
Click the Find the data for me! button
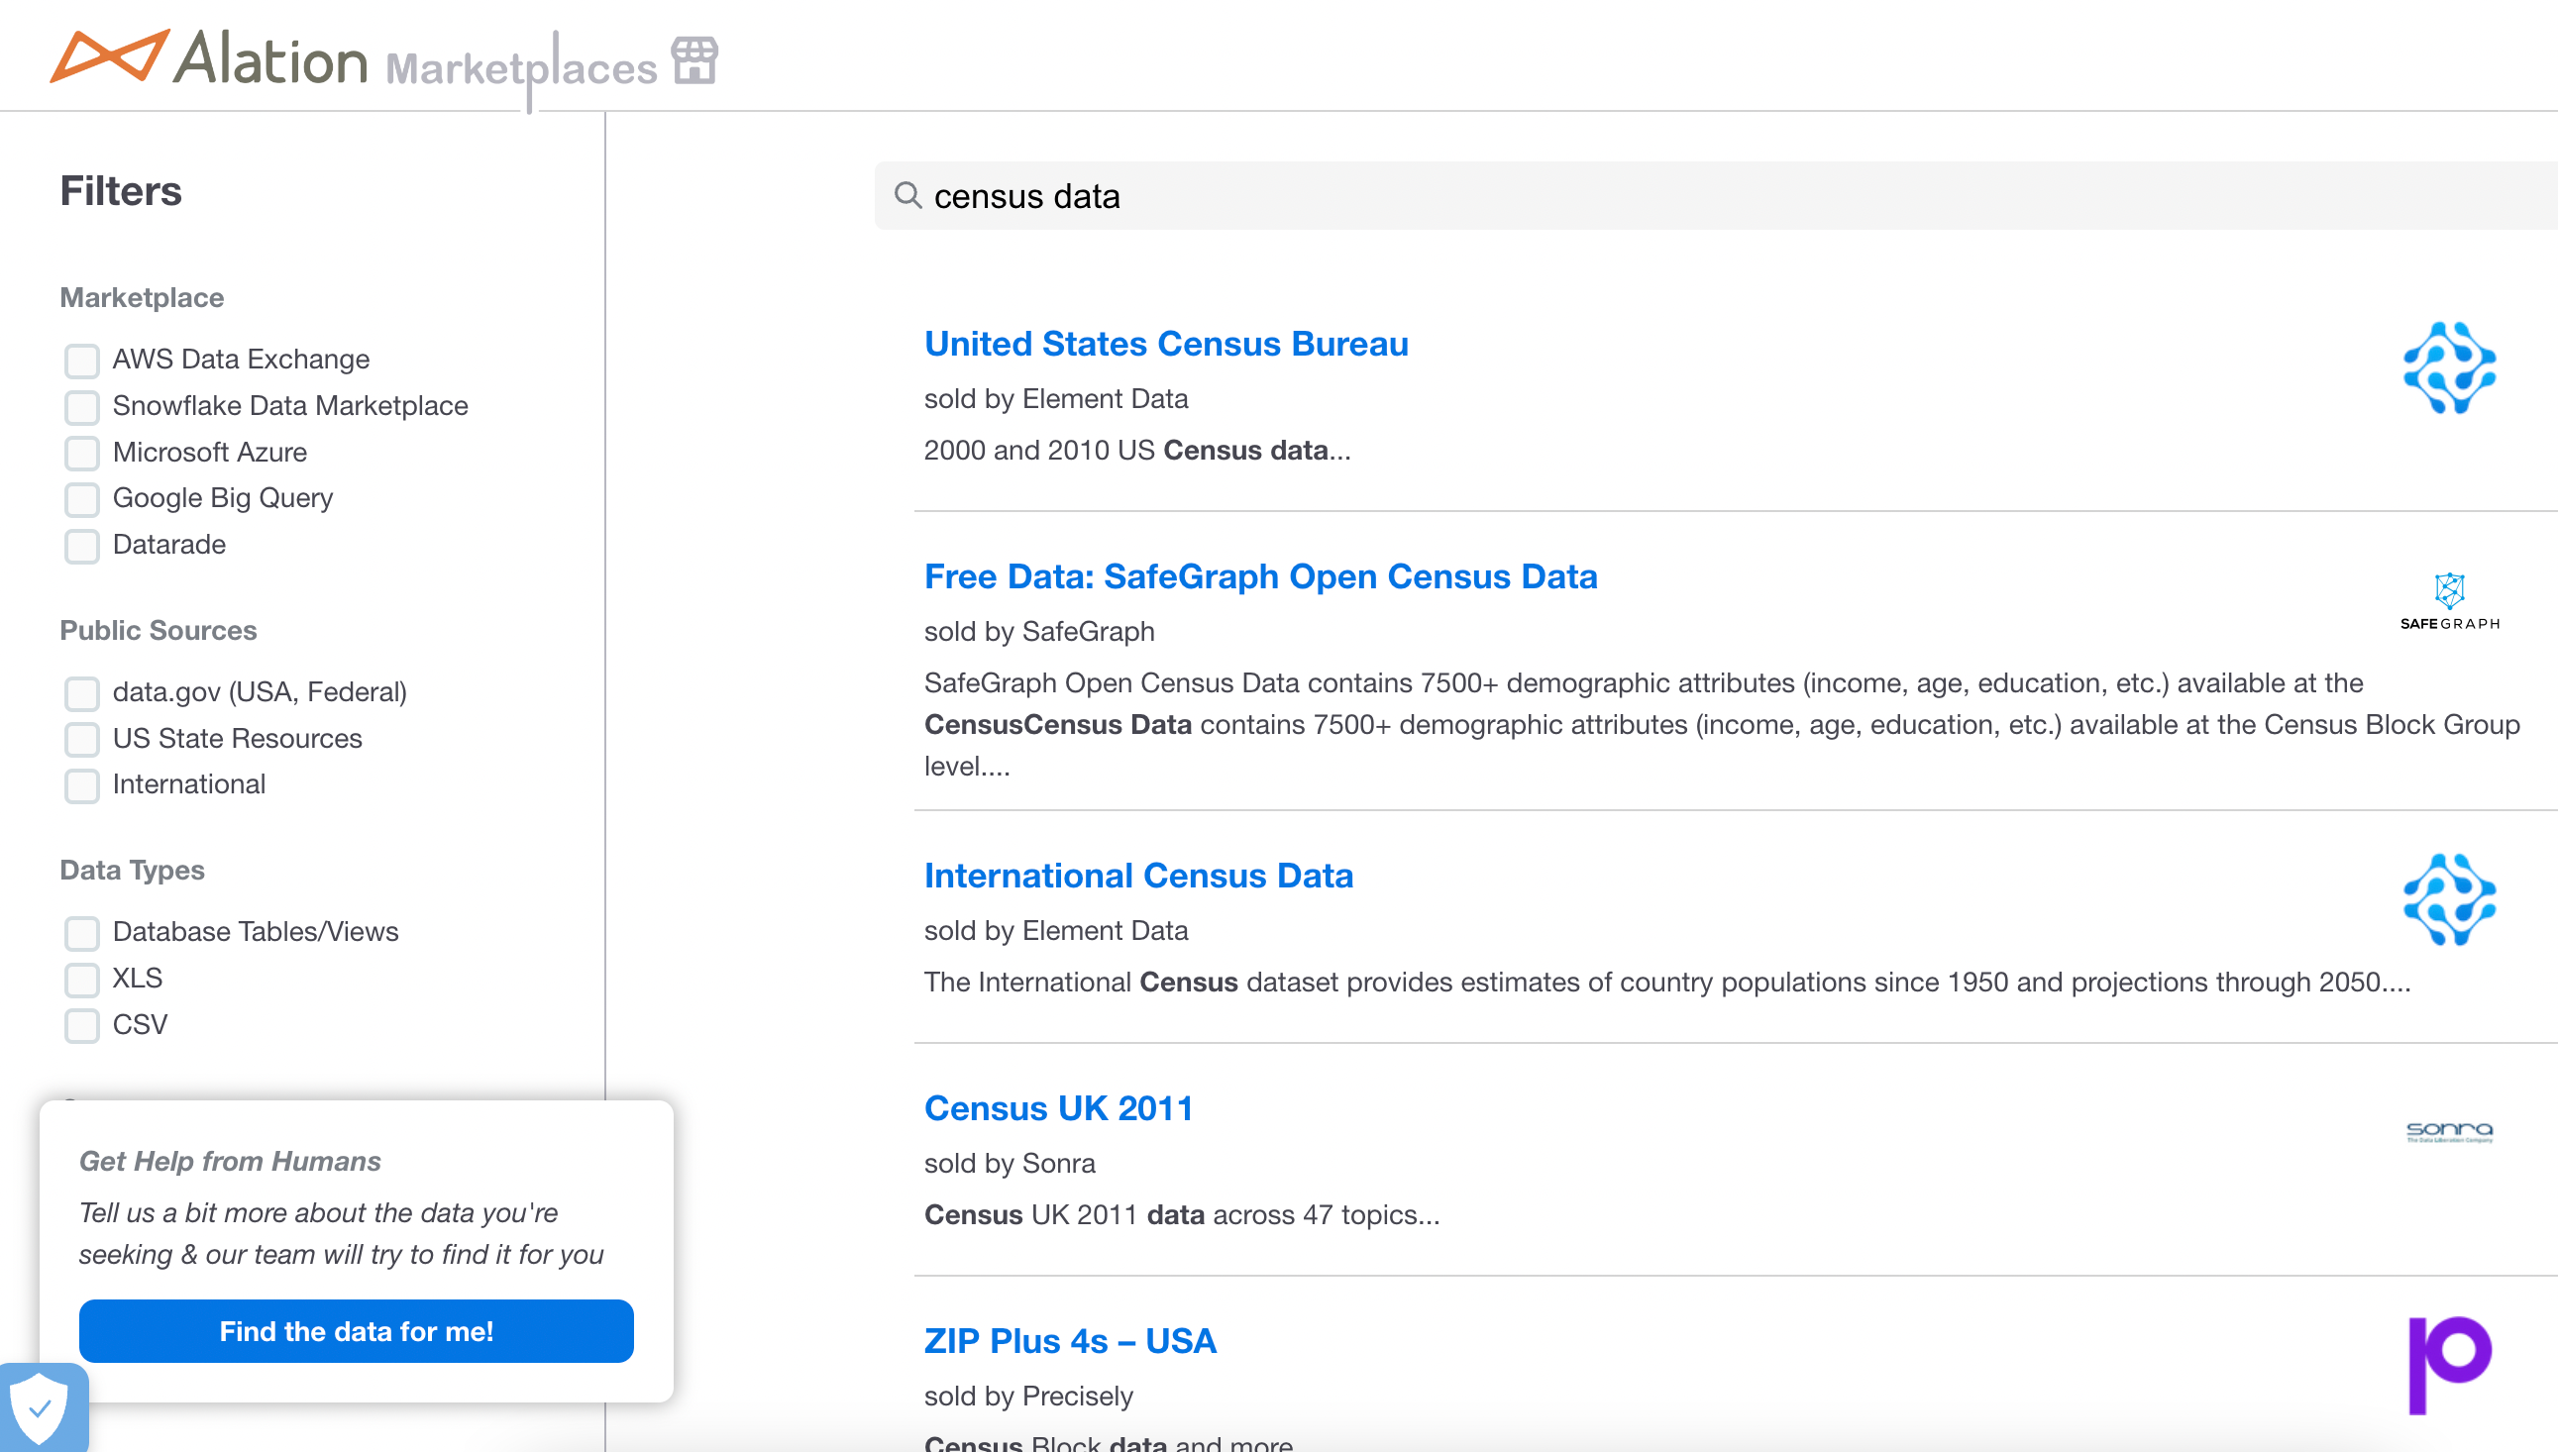pyautogui.click(x=356, y=1330)
